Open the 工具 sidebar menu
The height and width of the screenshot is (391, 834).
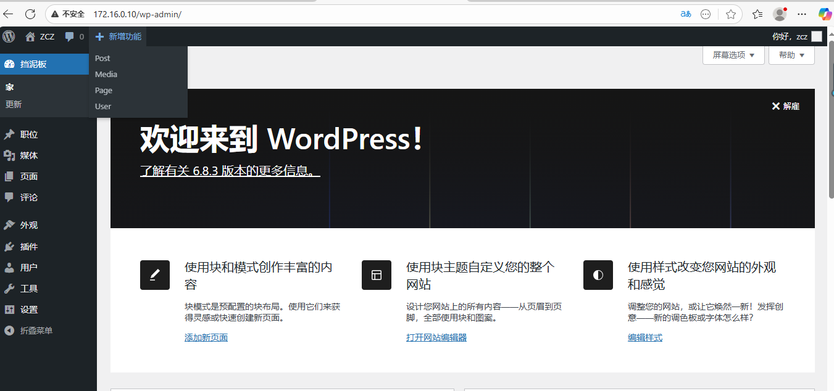point(48,289)
